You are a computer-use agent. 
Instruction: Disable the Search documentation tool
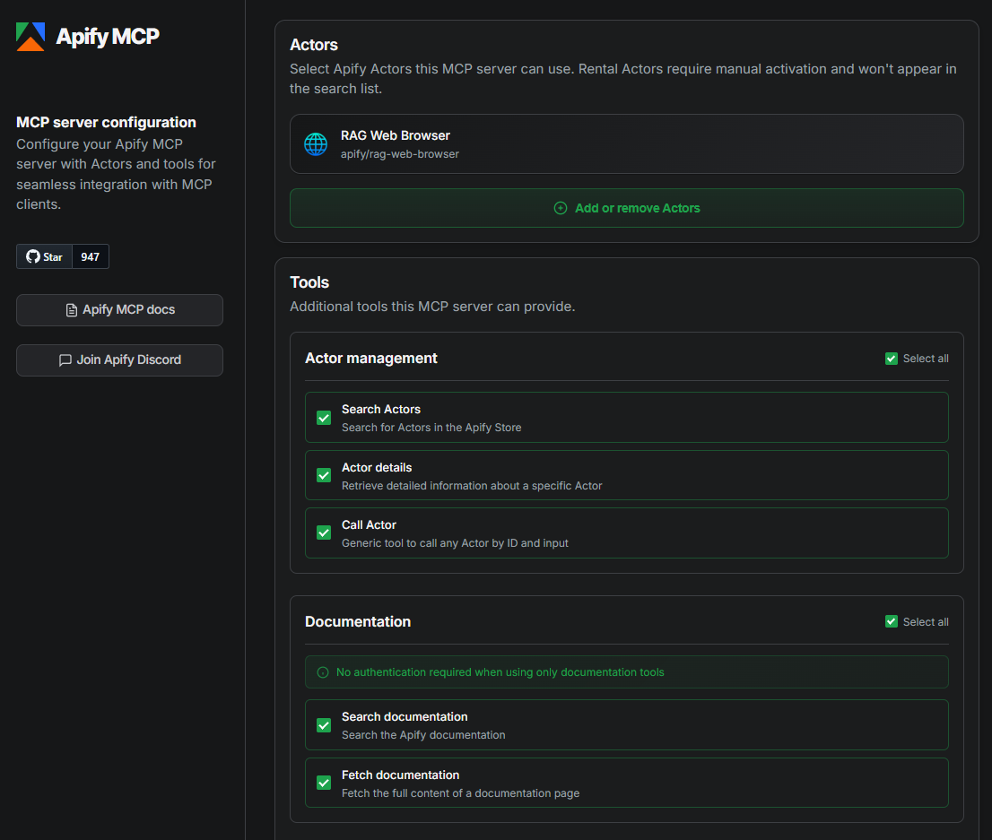[323, 724]
